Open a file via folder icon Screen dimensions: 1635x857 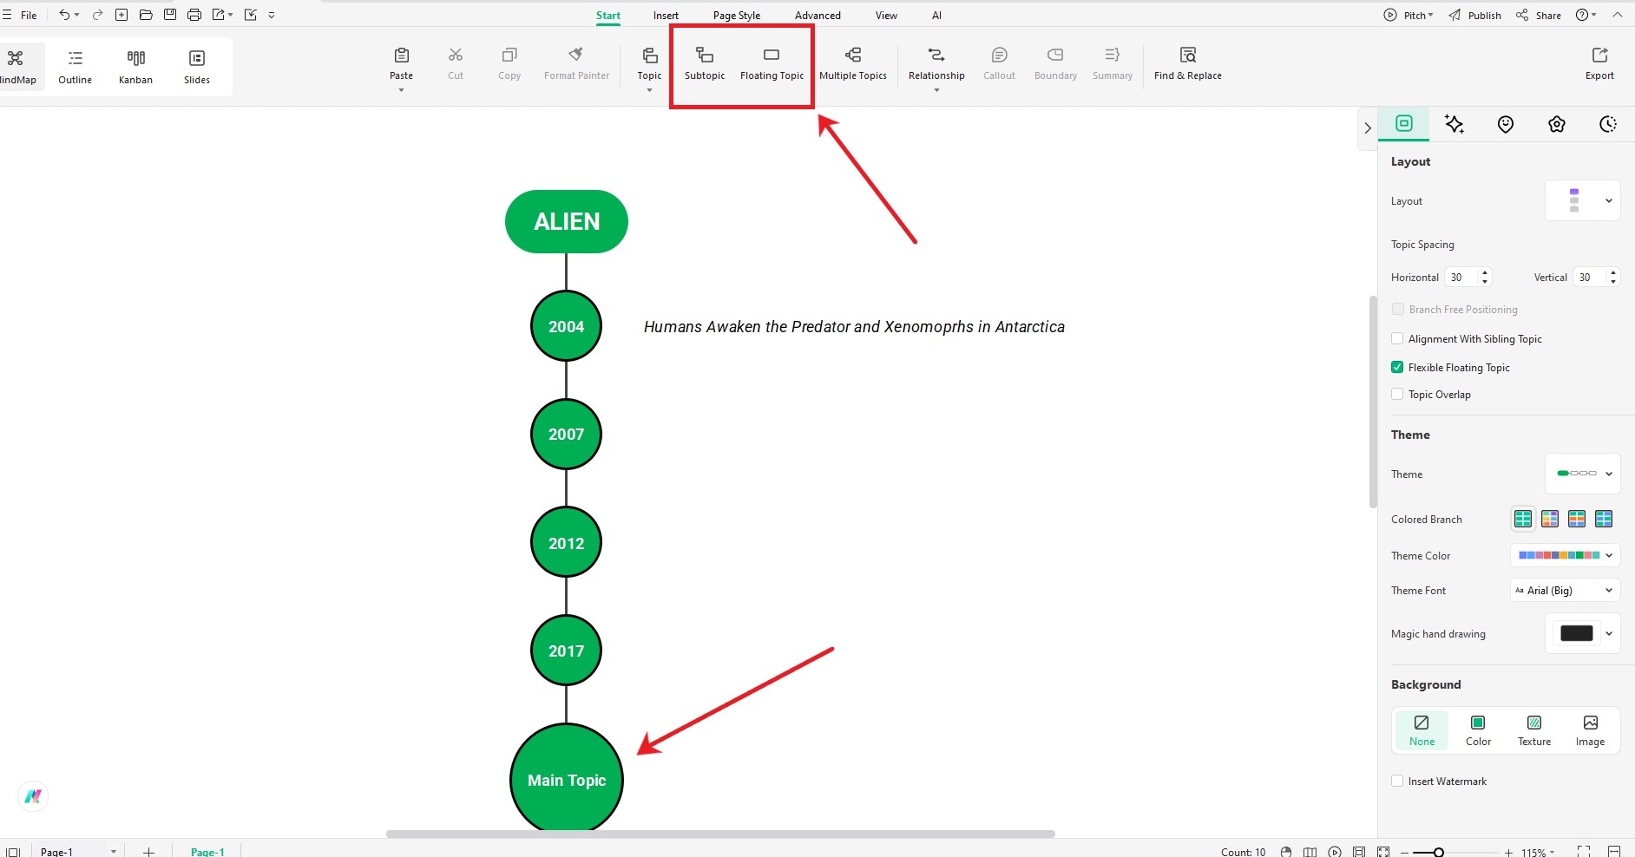(x=146, y=15)
